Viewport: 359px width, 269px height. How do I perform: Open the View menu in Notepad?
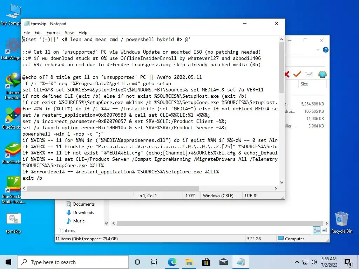pyautogui.click(x=69, y=33)
